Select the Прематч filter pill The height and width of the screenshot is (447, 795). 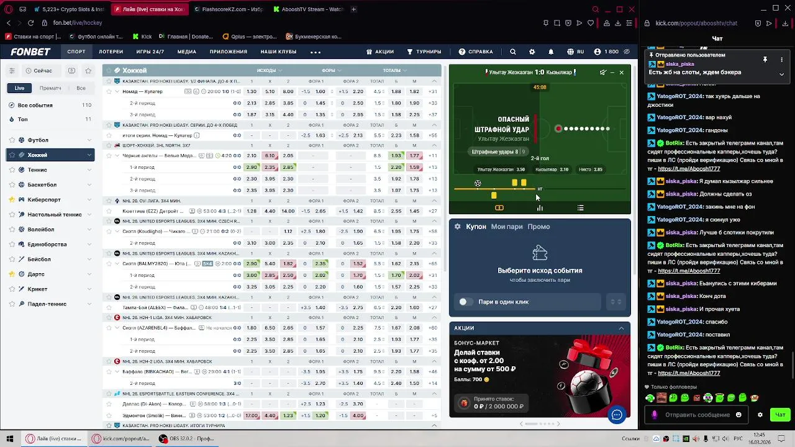(x=50, y=88)
